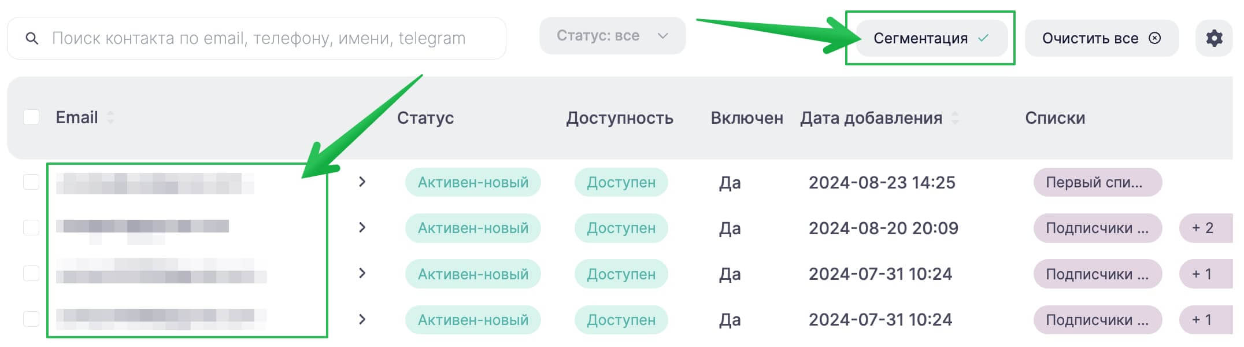
Task: Open Подписчики tag in 2024-08-20 row
Action: pos(1098,228)
